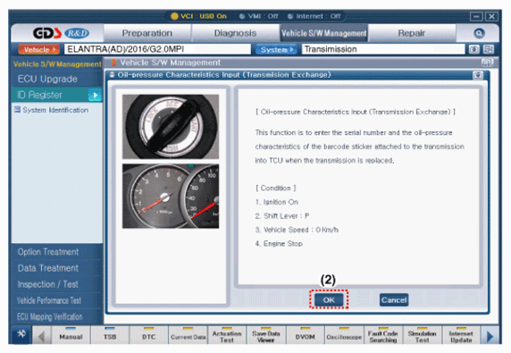Click the System selection button
The image size is (511, 353).
276,49
